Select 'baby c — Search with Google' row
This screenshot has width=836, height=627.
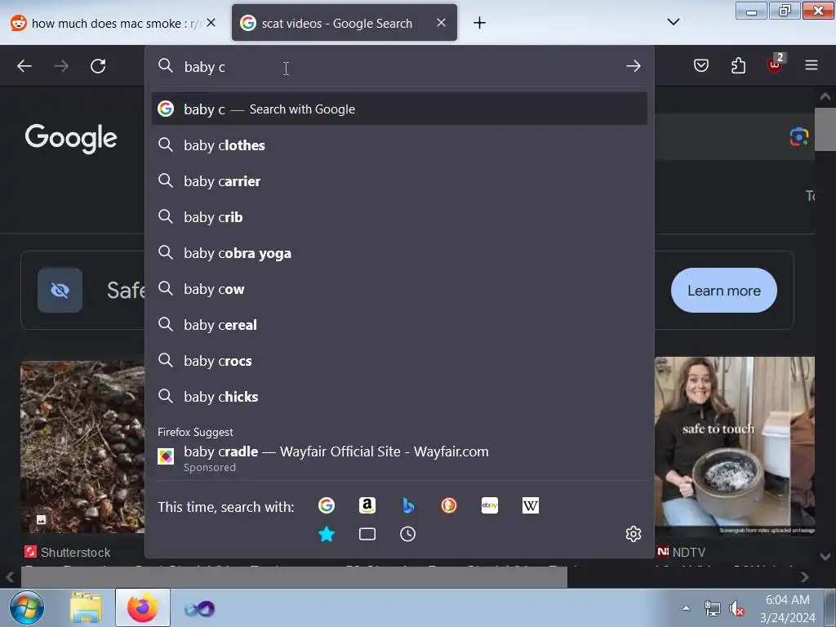point(399,109)
